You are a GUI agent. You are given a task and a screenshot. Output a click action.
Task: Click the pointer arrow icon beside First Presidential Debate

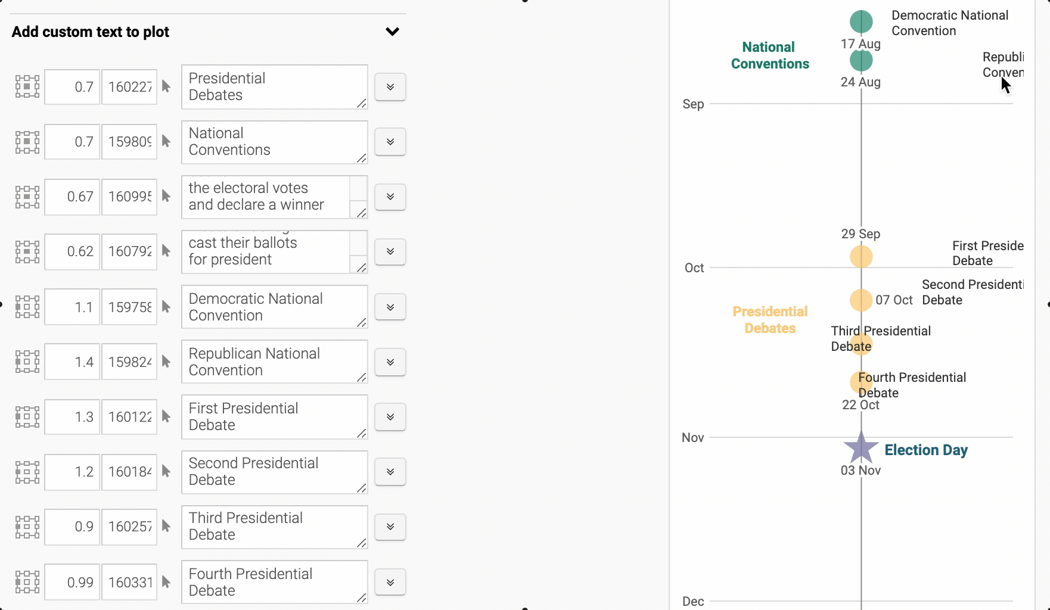point(166,416)
